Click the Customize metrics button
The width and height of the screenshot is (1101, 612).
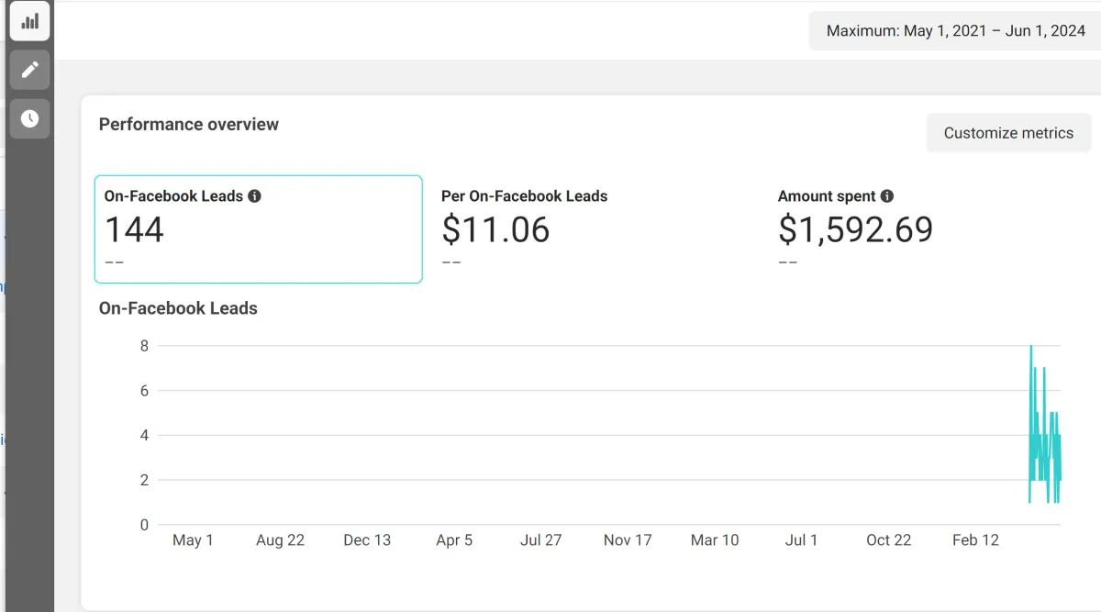(x=1008, y=133)
